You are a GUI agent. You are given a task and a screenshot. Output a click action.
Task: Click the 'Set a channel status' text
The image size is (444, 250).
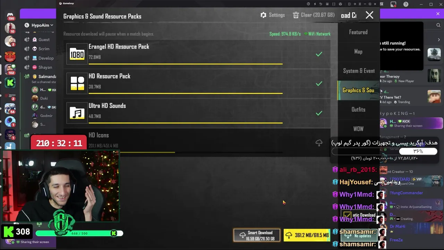click(x=44, y=82)
